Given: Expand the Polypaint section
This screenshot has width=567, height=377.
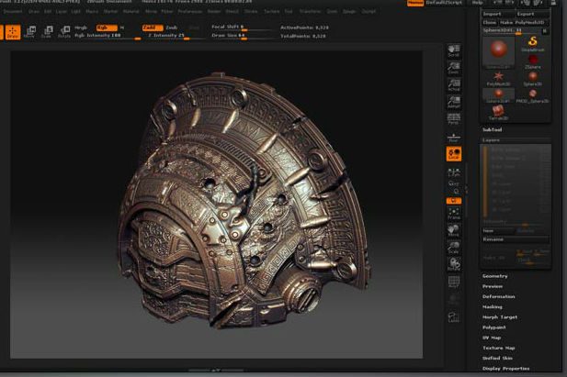Looking at the screenshot, I should click(494, 327).
